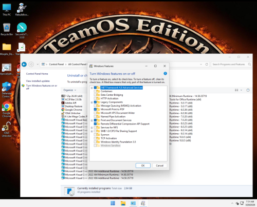Expand Legacy Components tree node
The image size is (257, 207).
[x=91, y=102]
